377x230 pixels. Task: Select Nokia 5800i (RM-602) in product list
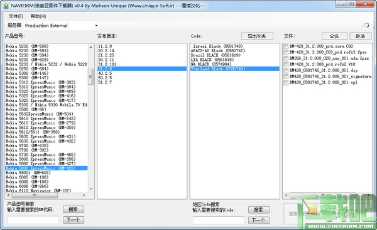tap(46, 173)
